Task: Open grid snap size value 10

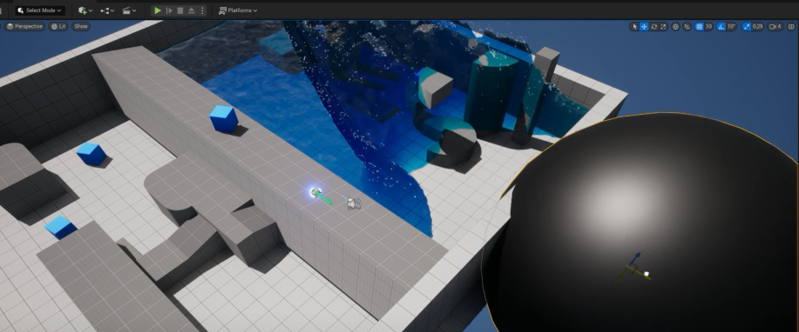Action: (x=708, y=26)
